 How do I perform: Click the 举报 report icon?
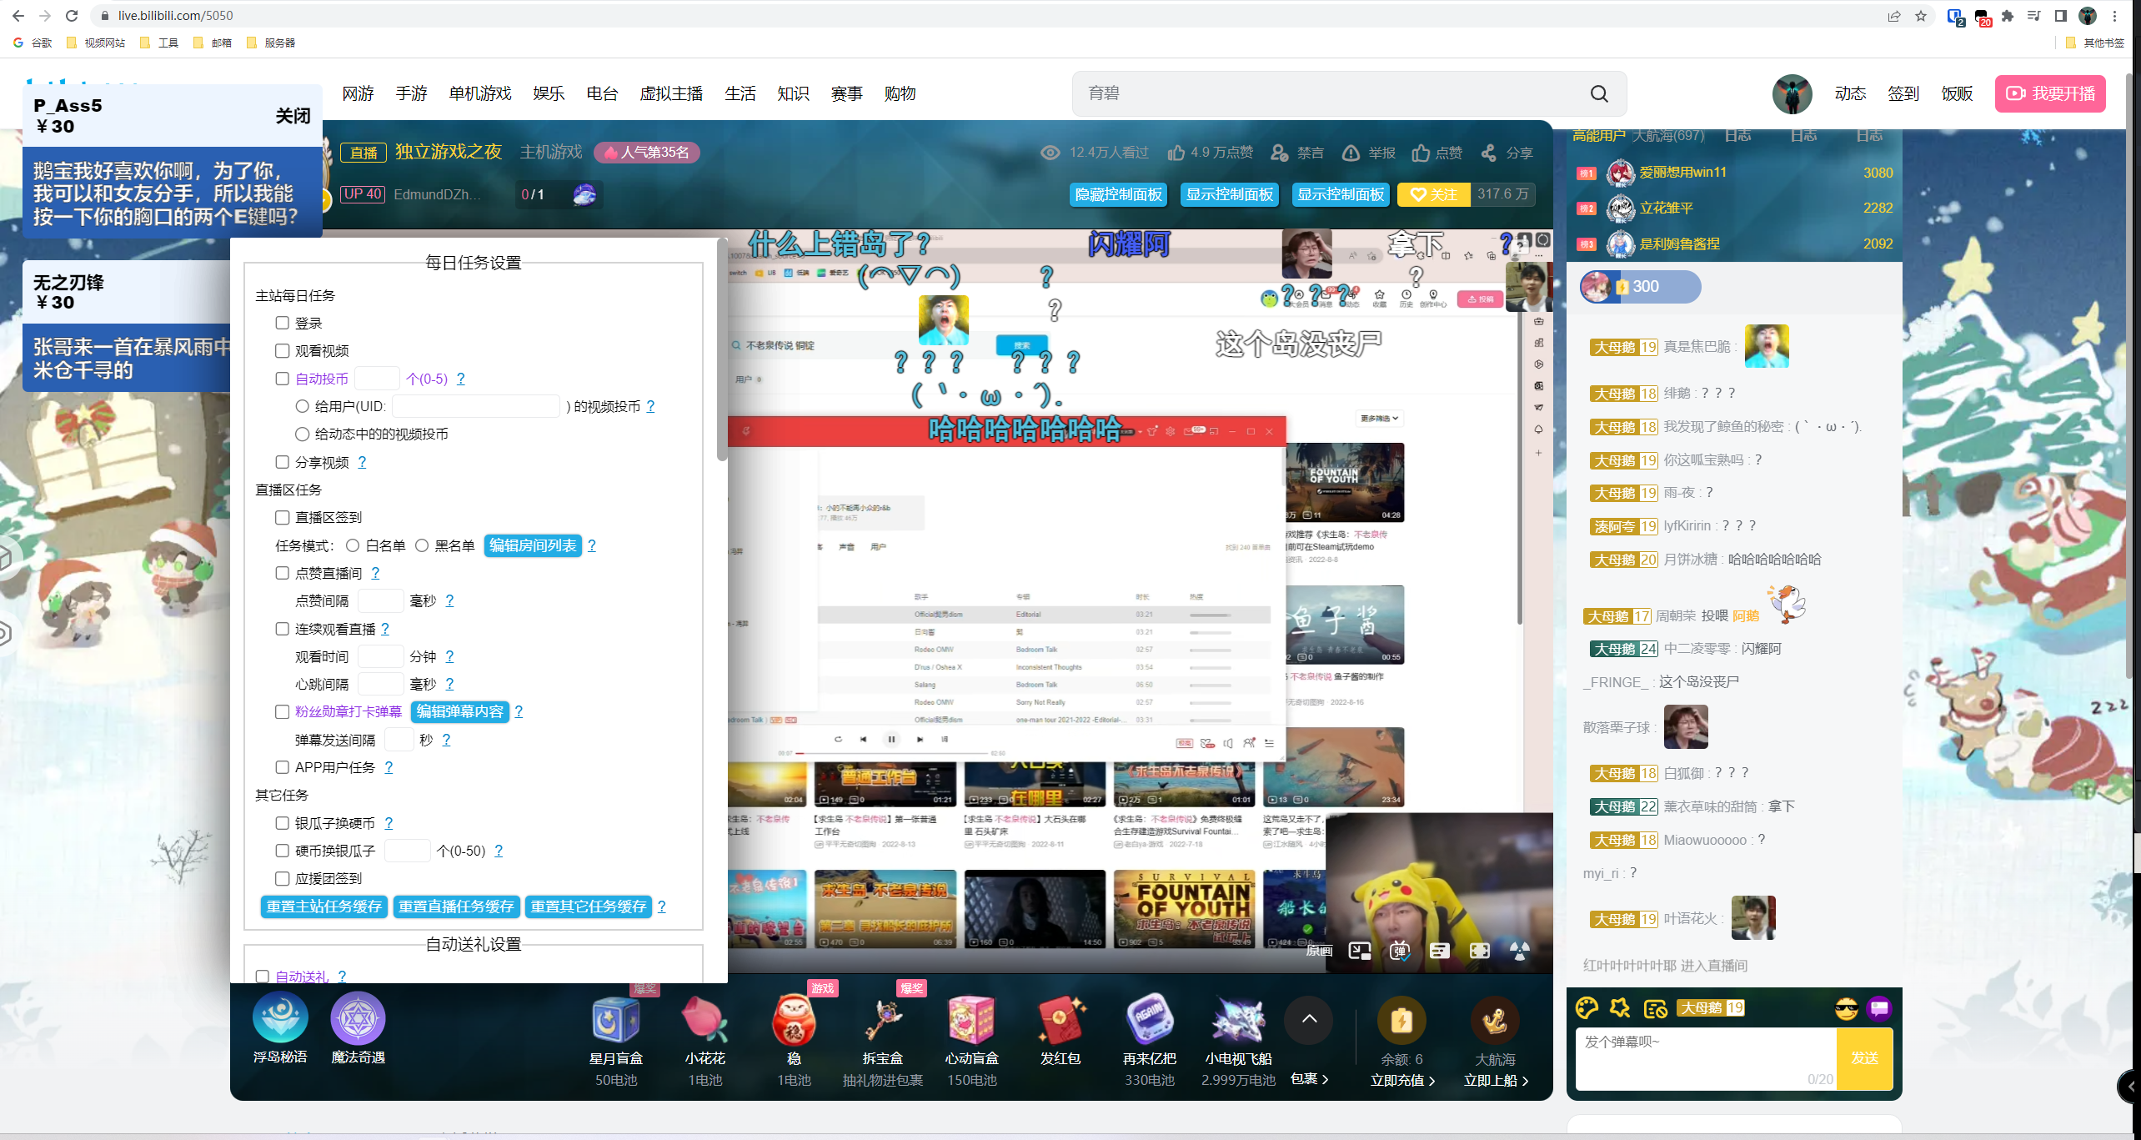pyautogui.click(x=1351, y=153)
